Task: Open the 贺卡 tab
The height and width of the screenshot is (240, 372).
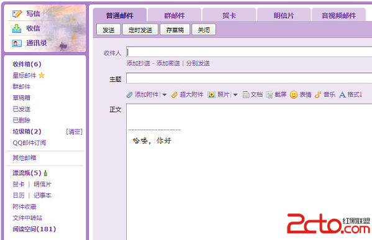Action: (229, 16)
